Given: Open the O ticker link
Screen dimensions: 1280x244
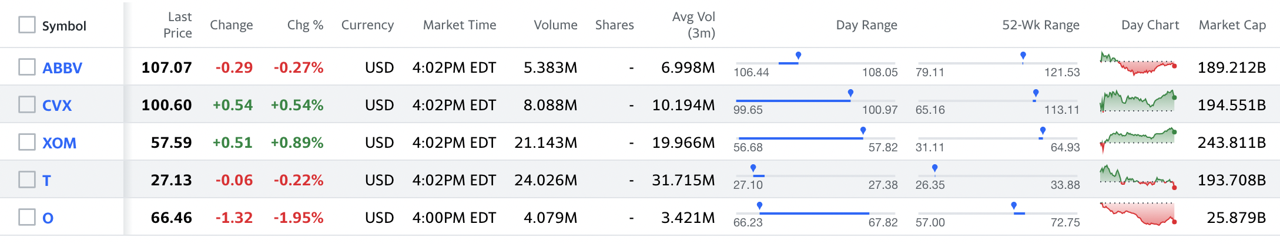Looking at the screenshot, I should pos(48,218).
